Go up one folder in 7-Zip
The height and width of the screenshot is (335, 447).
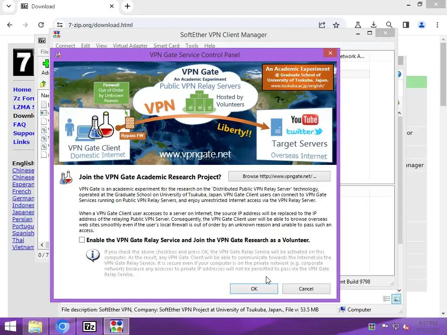(x=43, y=84)
